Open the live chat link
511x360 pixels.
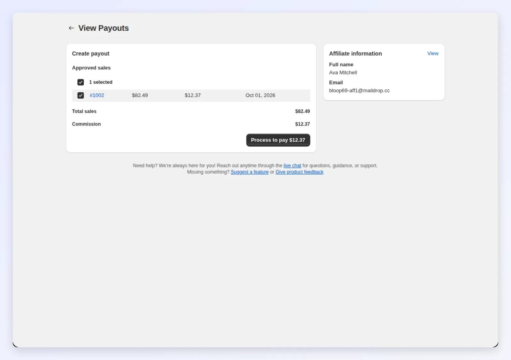[292, 166]
